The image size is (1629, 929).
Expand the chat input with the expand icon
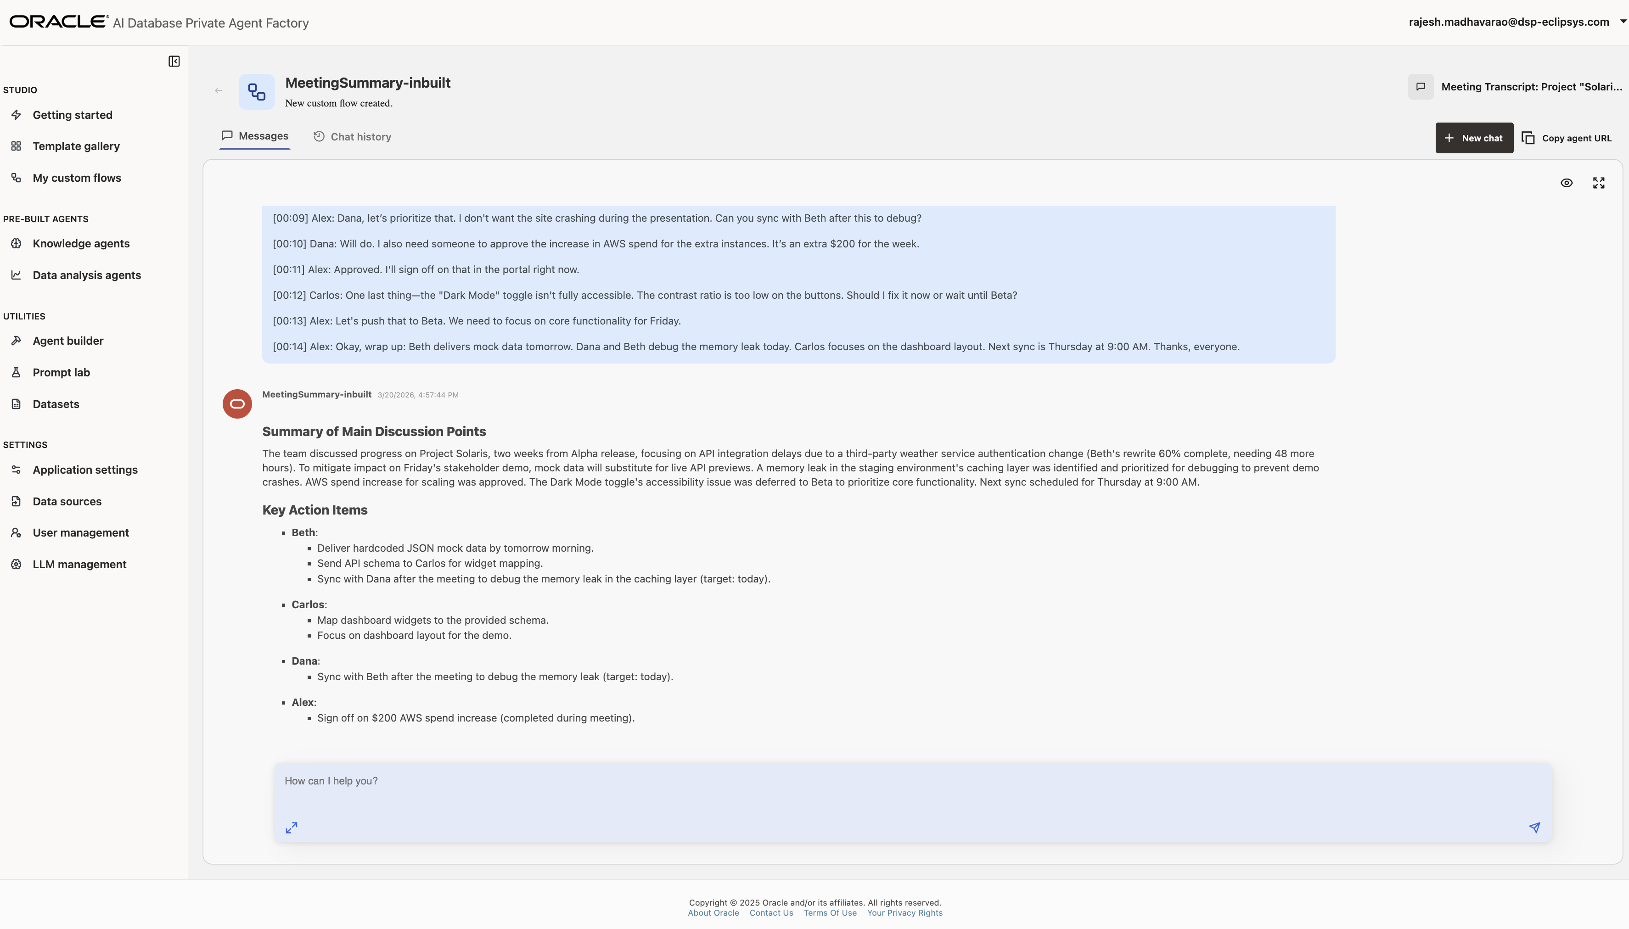pos(292,827)
